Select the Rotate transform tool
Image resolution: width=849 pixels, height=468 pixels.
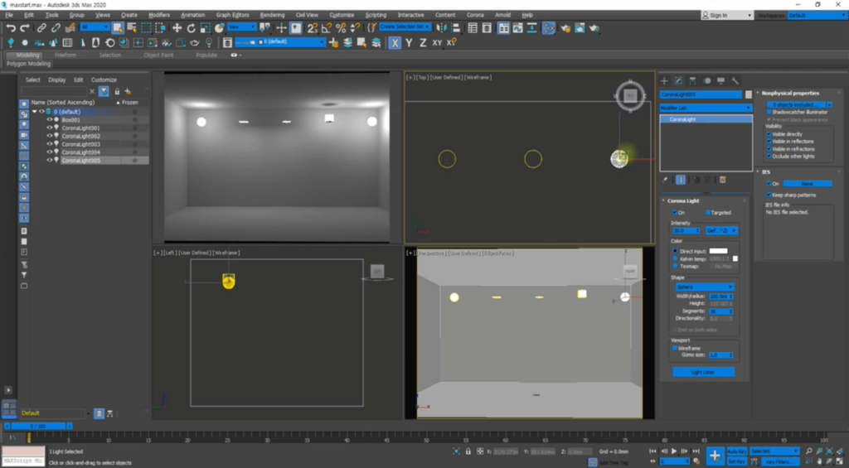point(192,28)
